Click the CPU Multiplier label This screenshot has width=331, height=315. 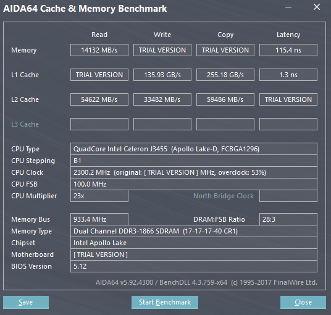pyautogui.click(x=34, y=196)
